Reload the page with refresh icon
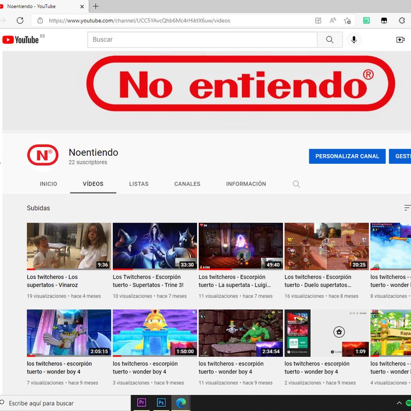Image resolution: width=411 pixels, height=411 pixels. [20, 20]
